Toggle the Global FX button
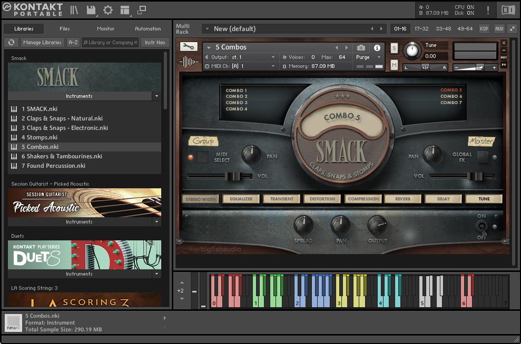The width and height of the screenshot is (521, 344). tap(482, 157)
